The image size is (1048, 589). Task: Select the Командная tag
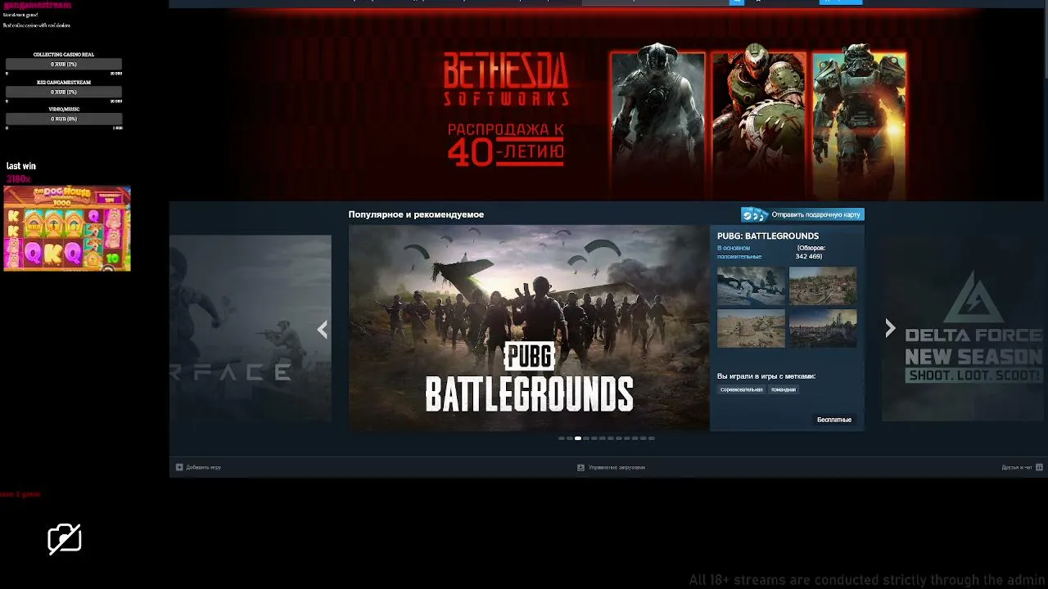pyautogui.click(x=784, y=389)
